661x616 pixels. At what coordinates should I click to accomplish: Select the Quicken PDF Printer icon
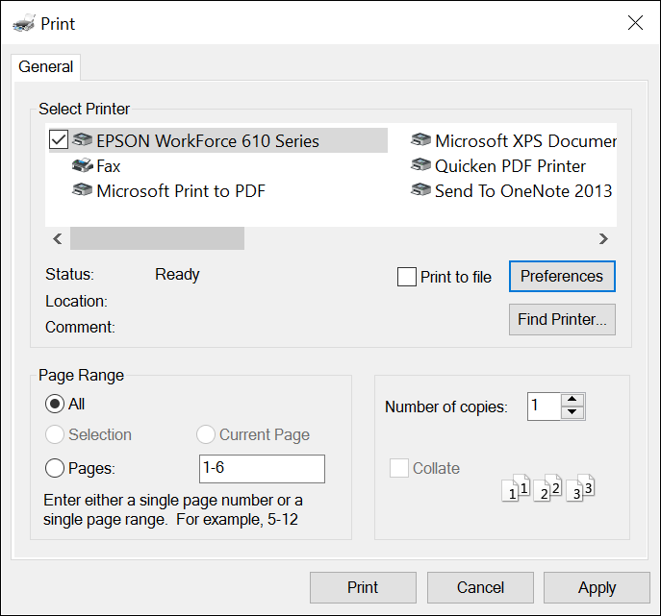pyautogui.click(x=420, y=165)
